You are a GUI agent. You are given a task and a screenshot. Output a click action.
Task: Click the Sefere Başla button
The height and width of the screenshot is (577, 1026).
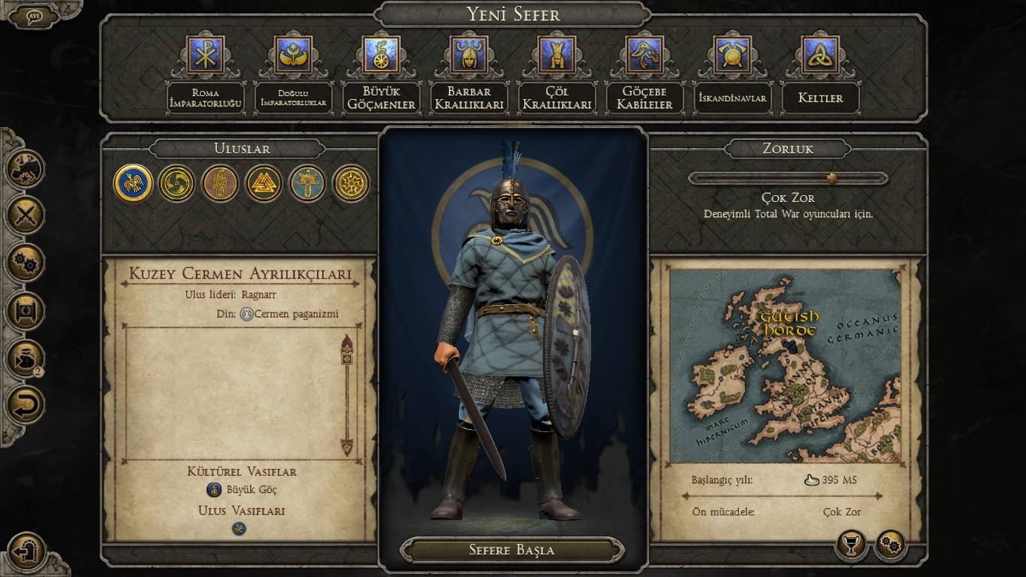[x=512, y=550]
